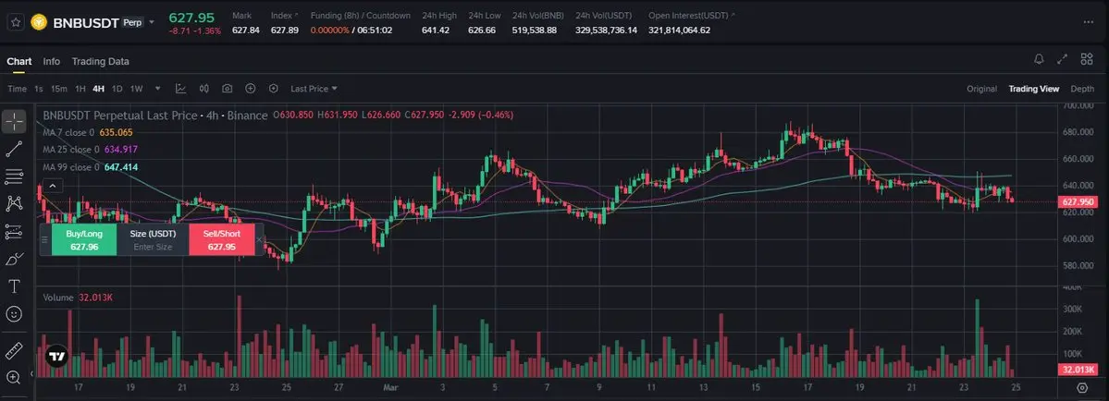This screenshot has width=1109, height=401.
Task: Expand the more intervals dropdown arrow
Action: pyautogui.click(x=158, y=89)
